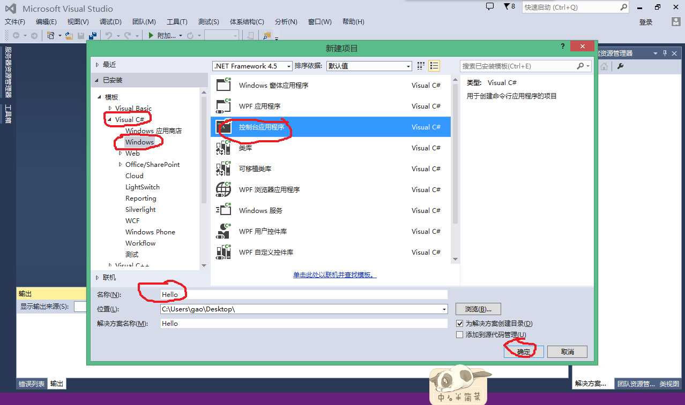The width and height of the screenshot is (685, 405).
Task: Expand the 最近 section
Action: coord(97,64)
